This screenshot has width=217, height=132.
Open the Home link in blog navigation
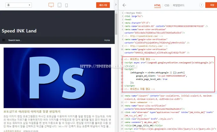click(107, 40)
